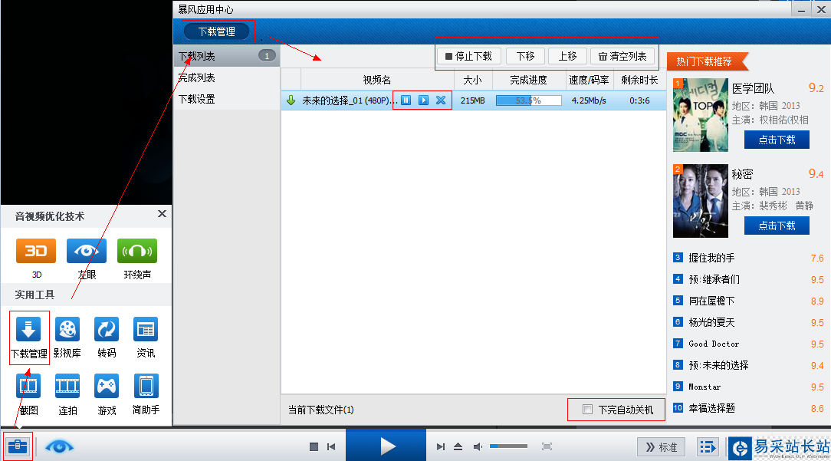This screenshot has width=831, height=461.
Task: Mute the speaker volume icon
Action: [x=478, y=446]
